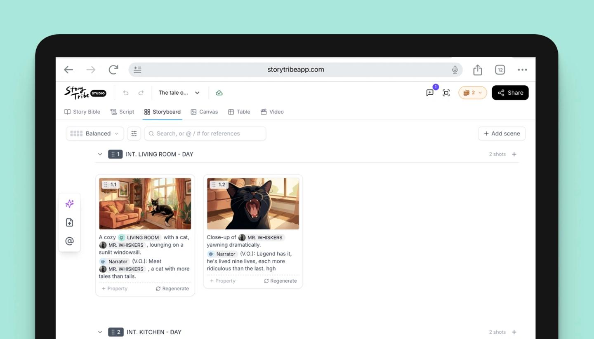
Task: Select the Storyboard tab
Action: (x=162, y=112)
